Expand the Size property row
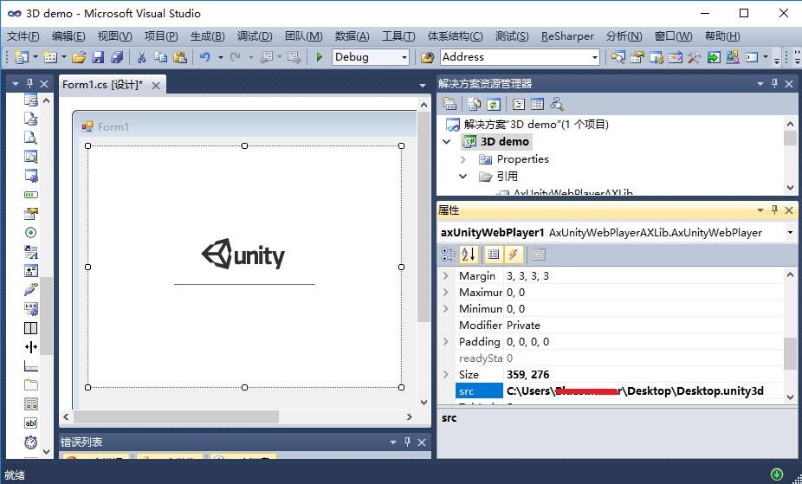The height and width of the screenshot is (484, 802). [445, 375]
